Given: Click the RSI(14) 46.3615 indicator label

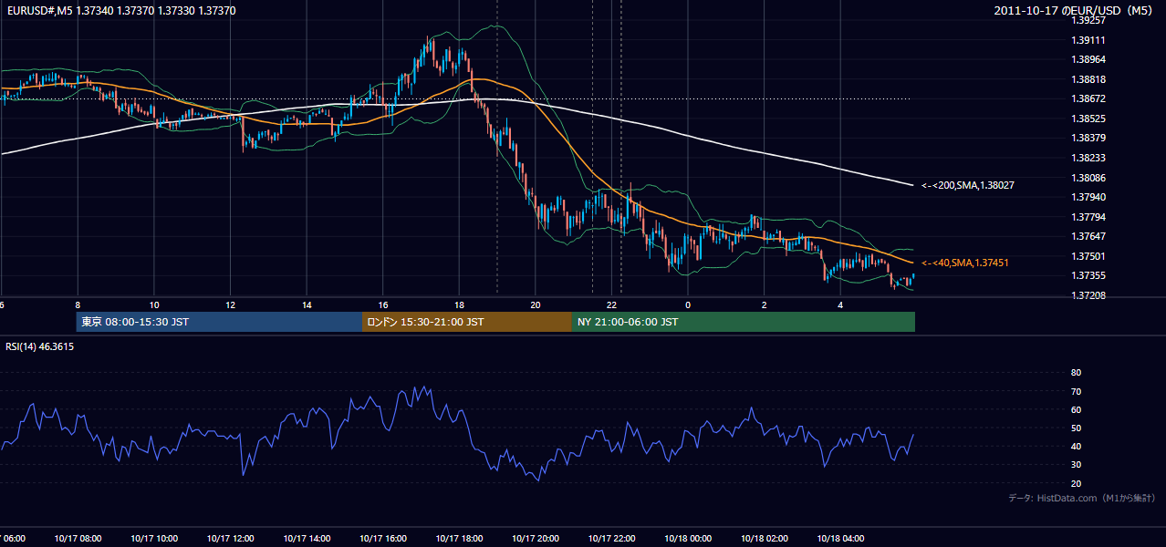Looking at the screenshot, I should pyautogui.click(x=40, y=346).
